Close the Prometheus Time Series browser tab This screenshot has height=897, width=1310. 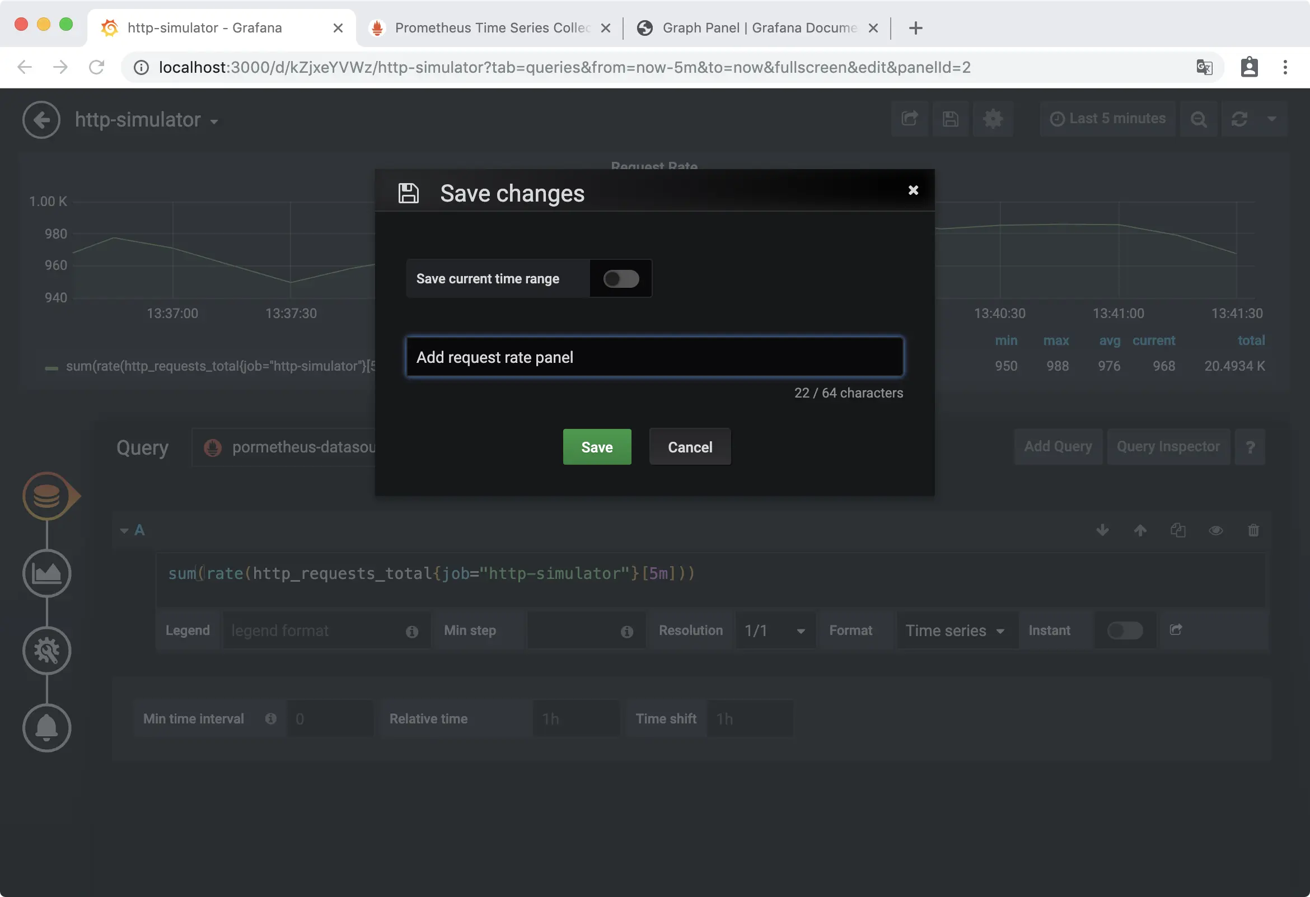[x=605, y=27]
